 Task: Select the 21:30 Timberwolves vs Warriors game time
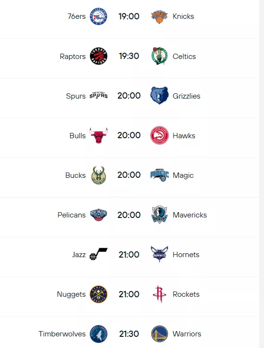pos(129,334)
